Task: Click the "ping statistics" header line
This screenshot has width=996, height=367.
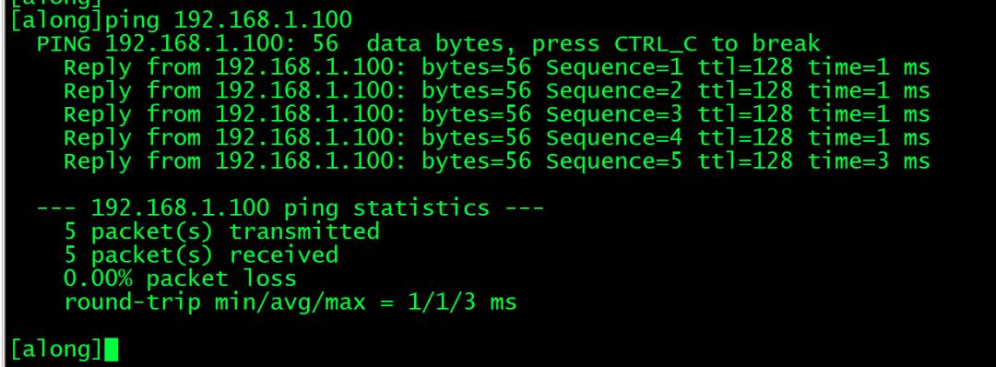Action: click(x=290, y=207)
